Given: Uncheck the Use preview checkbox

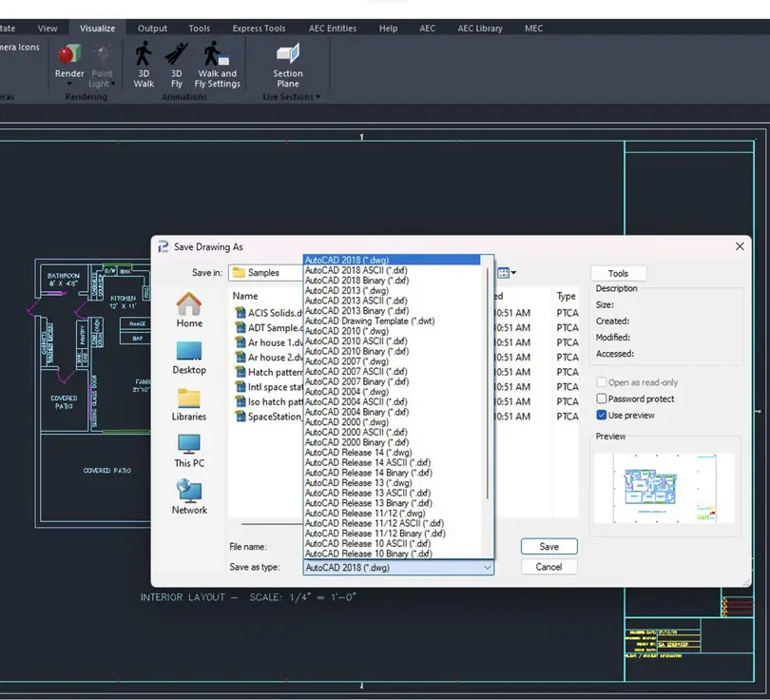Looking at the screenshot, I should pos(601,415).
